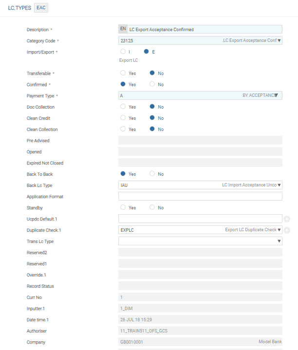Focus the Ucpdc Default.1 input field
The width and height of the screenshot is (298, 350).
coord(200,219)
